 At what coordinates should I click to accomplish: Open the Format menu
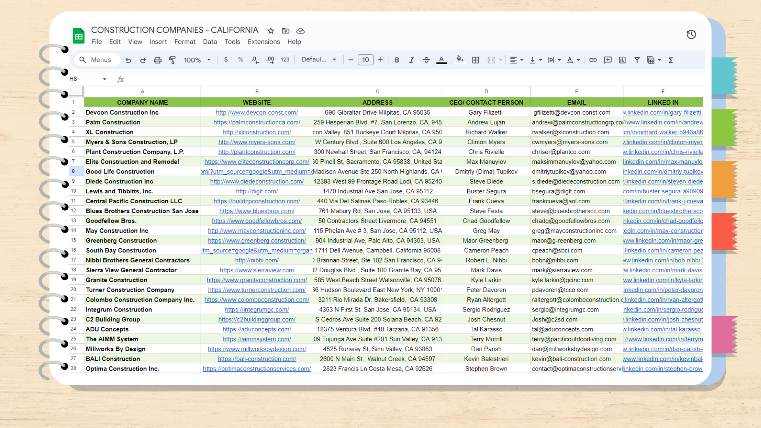tap(185, 42)
